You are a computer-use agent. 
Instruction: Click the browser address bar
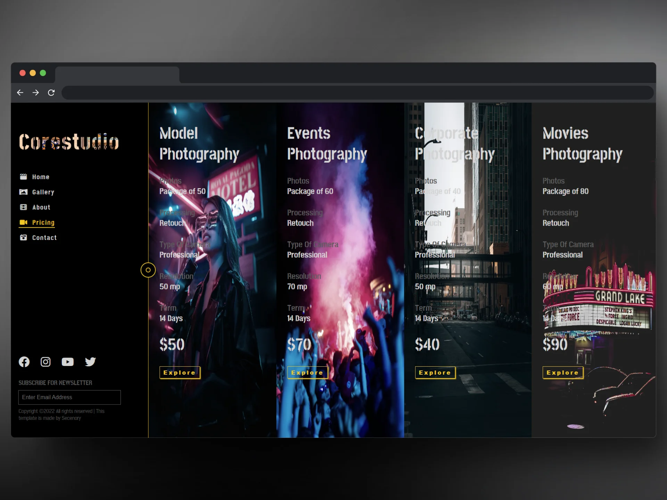point(357,93)
